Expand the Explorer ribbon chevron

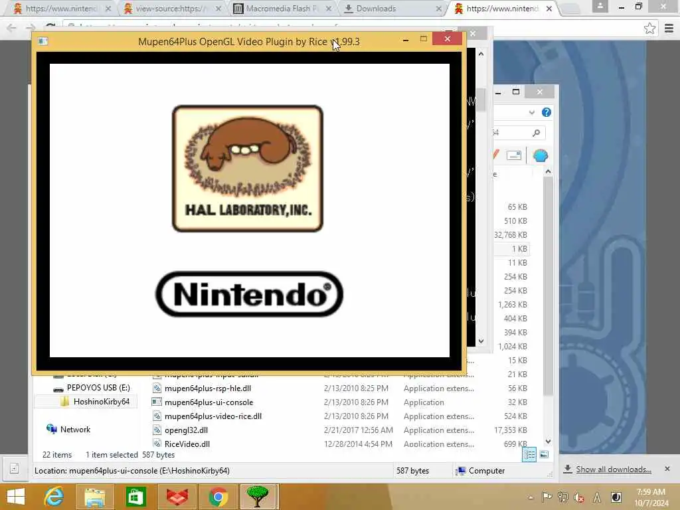click(532, 113)
